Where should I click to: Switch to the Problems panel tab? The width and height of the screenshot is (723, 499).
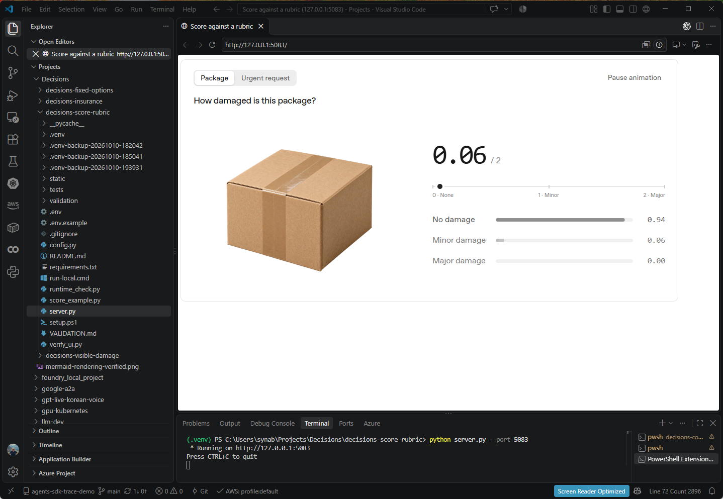(196, 423)
